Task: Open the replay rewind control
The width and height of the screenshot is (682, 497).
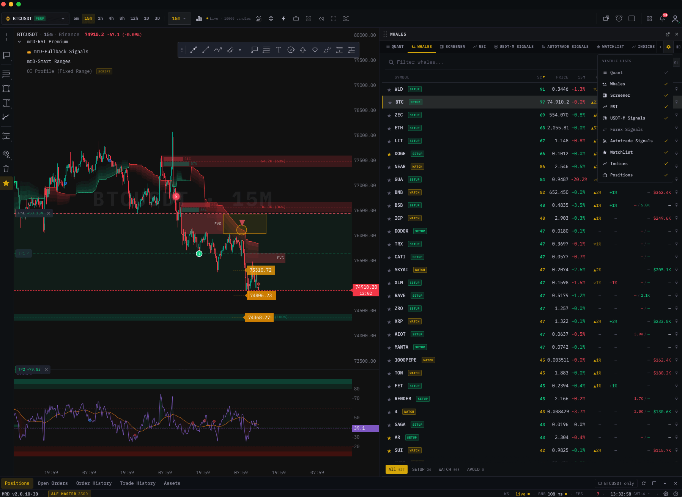Action: pyautogui.click(x=321, y=19)
